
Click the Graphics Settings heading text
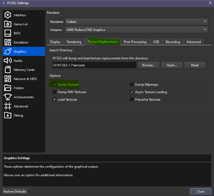click(17, 158)
